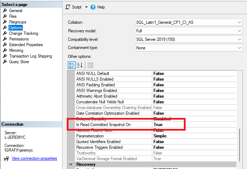Viewport: 247px width, 169px height.
Task: Sort properties alphabetically with A-Z icon
Action: coord(80,65)
